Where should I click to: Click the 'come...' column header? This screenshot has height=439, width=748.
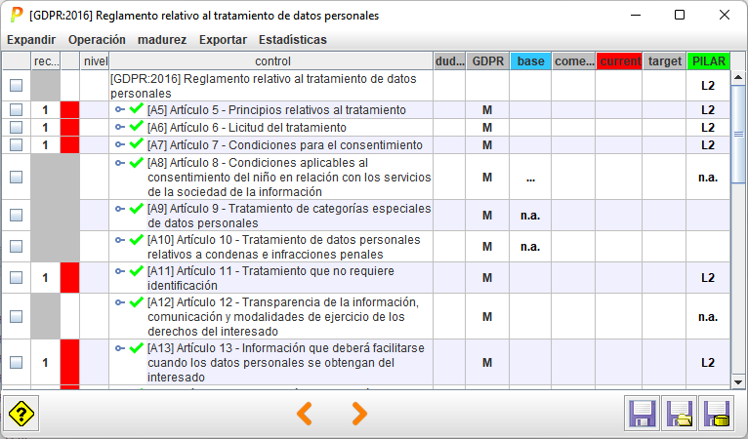pyautogui.click(x=574, y=61)
